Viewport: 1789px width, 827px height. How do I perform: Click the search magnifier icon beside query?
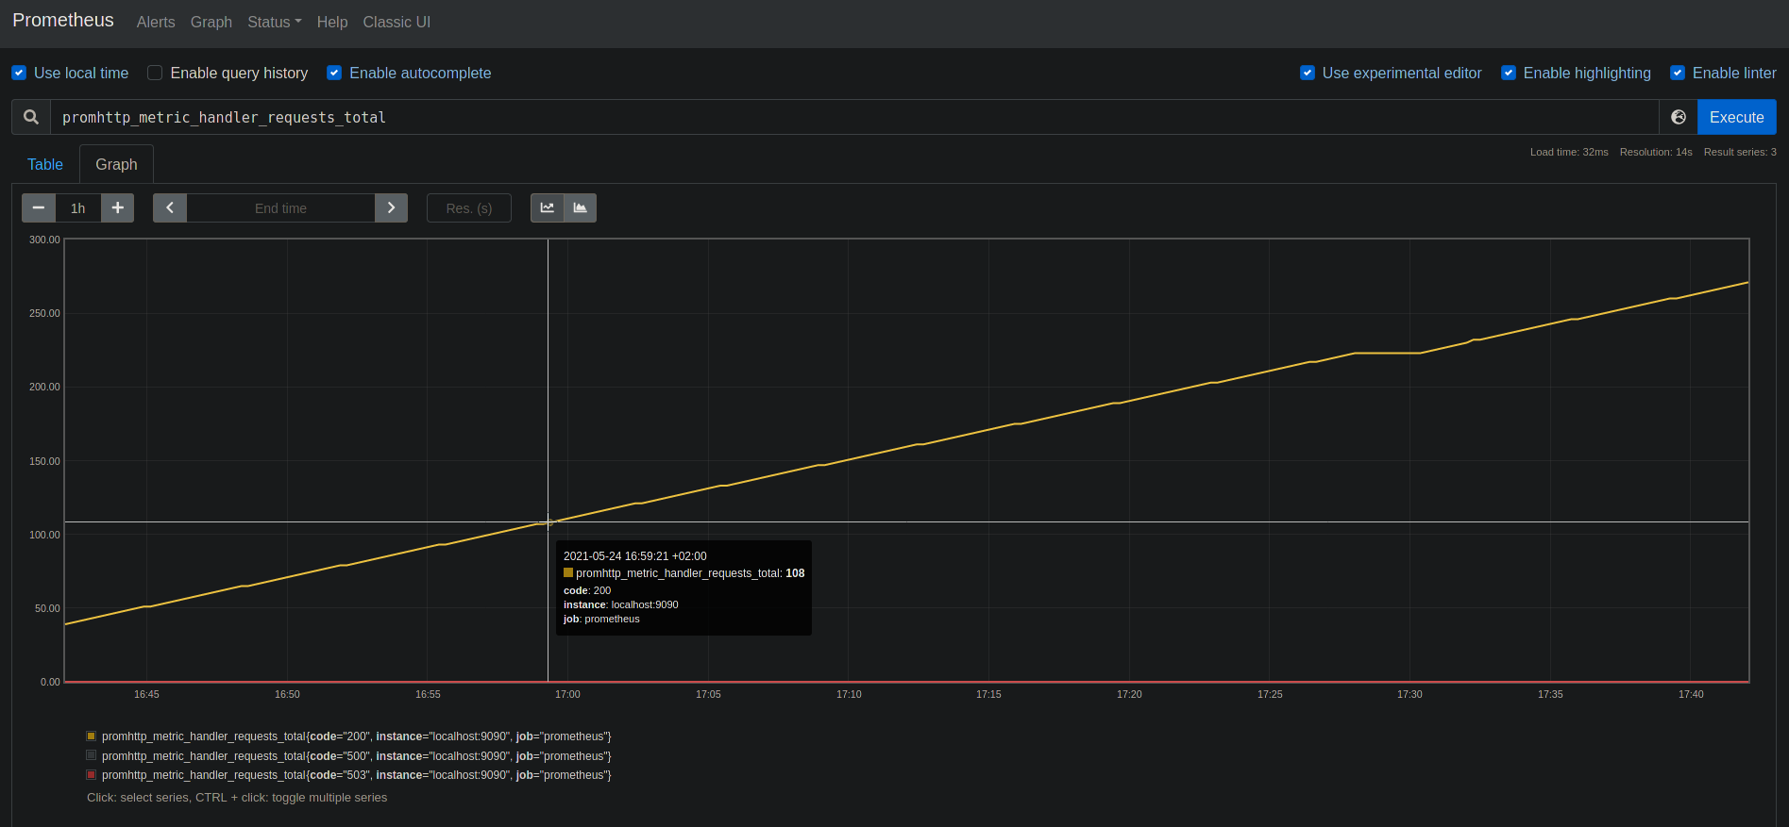(31, 118)
